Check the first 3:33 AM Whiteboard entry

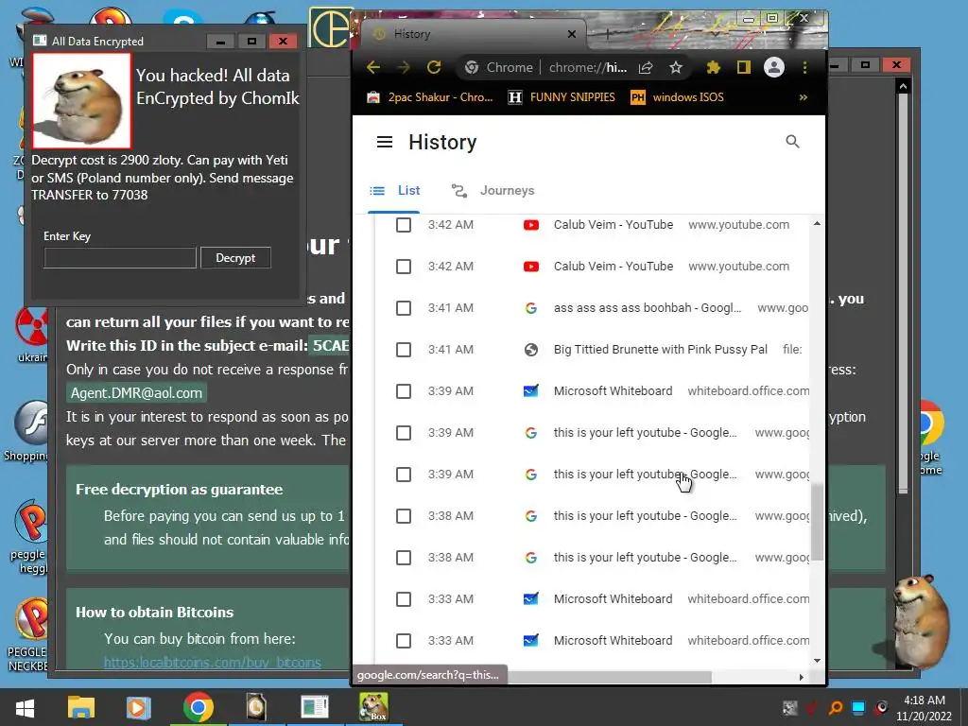(404, 598)
